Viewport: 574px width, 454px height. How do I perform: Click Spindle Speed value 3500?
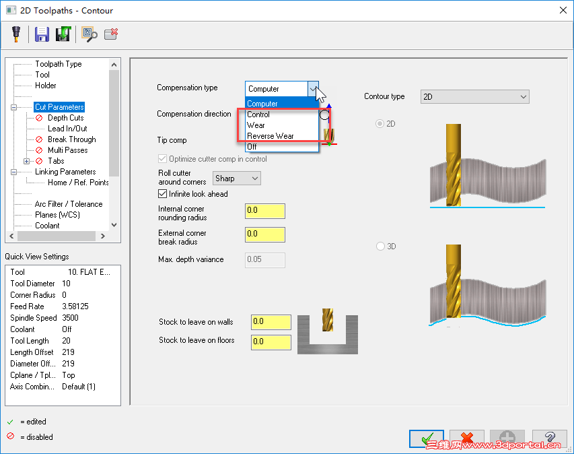[x=70, y=318]
